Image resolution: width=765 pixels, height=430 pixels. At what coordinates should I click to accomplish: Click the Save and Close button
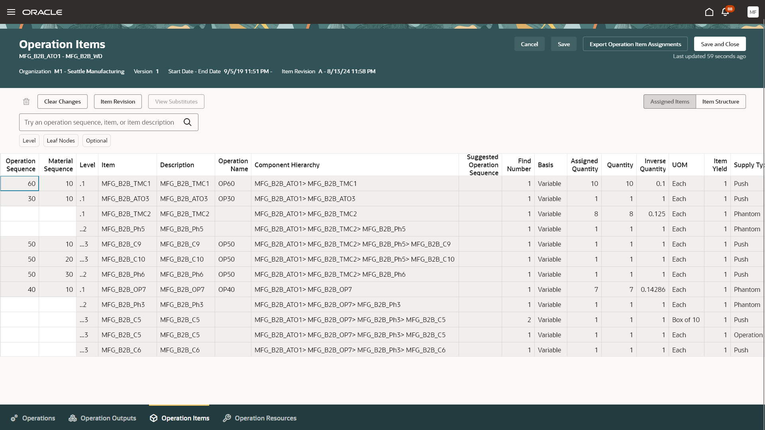tap(720, 44)
